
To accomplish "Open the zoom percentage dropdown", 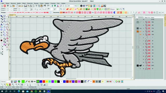I will (71, 6).
